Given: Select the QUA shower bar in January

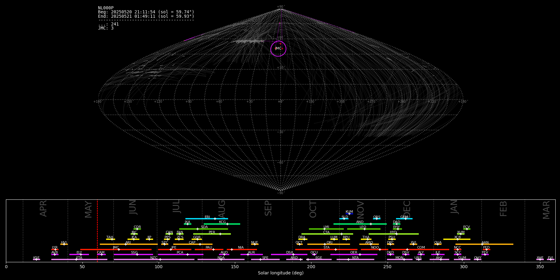Looking at the screenshot, I should [438, 244].
